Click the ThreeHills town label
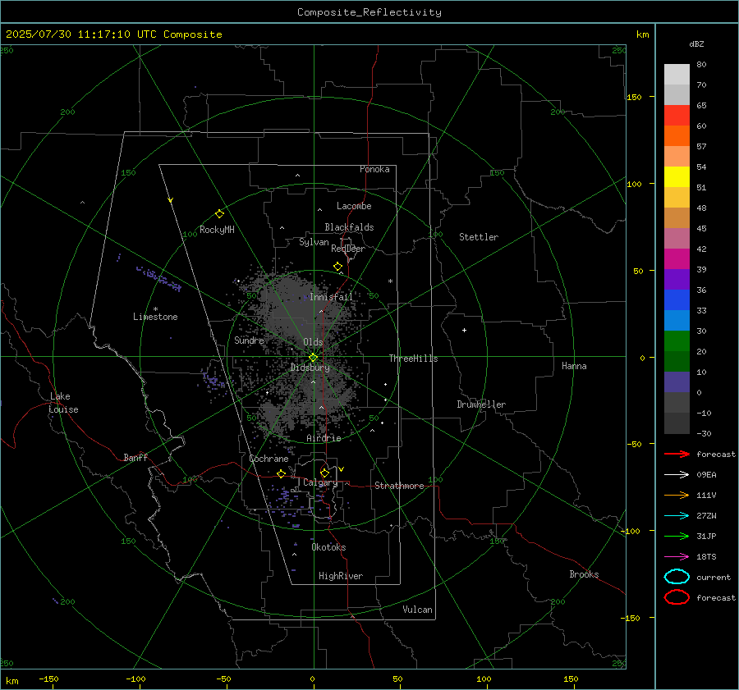The image size is (739, 690). click(413, 359)
